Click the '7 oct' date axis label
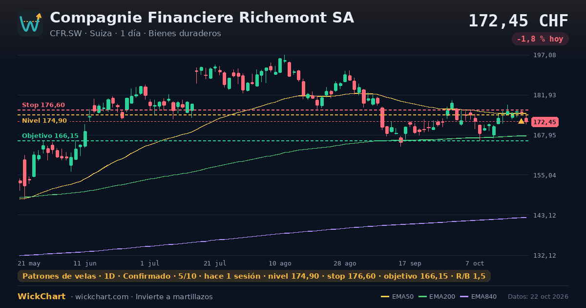The width and height of the screenshot is (586, 308). [475, 263]
